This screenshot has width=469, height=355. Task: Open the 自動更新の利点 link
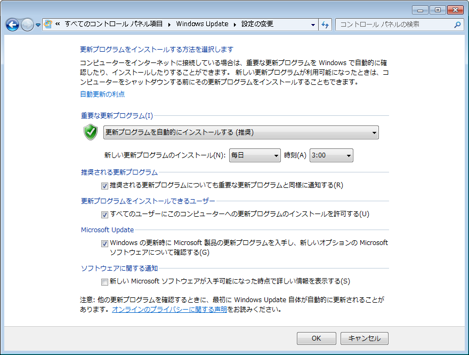[102, 94]
